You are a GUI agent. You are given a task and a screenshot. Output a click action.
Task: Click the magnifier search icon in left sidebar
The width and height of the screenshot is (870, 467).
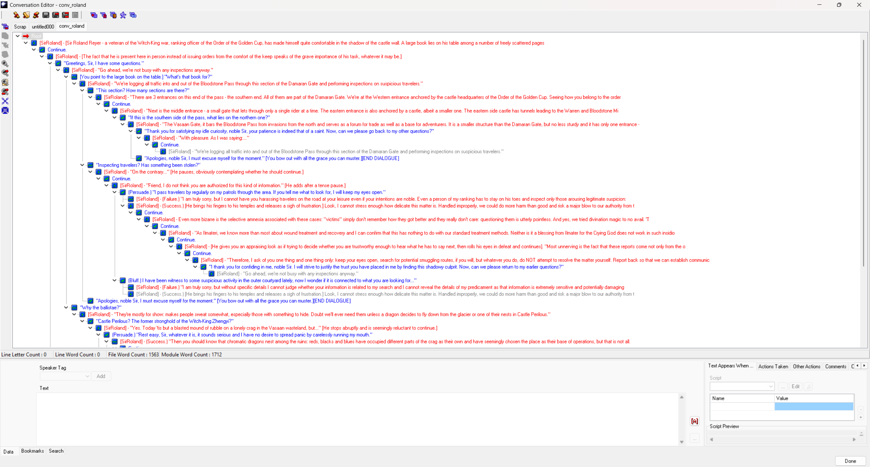[5, 64]
